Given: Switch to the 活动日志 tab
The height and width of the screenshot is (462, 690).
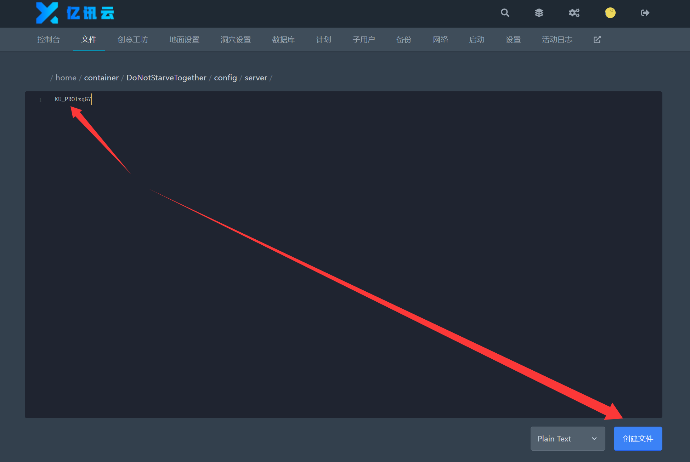Looking at the screenshot, I should 557,40.
